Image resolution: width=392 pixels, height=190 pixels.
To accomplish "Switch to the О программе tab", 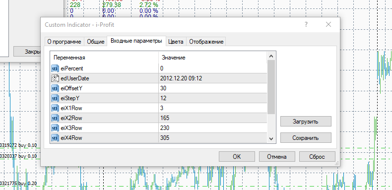I will coord(64,42).
